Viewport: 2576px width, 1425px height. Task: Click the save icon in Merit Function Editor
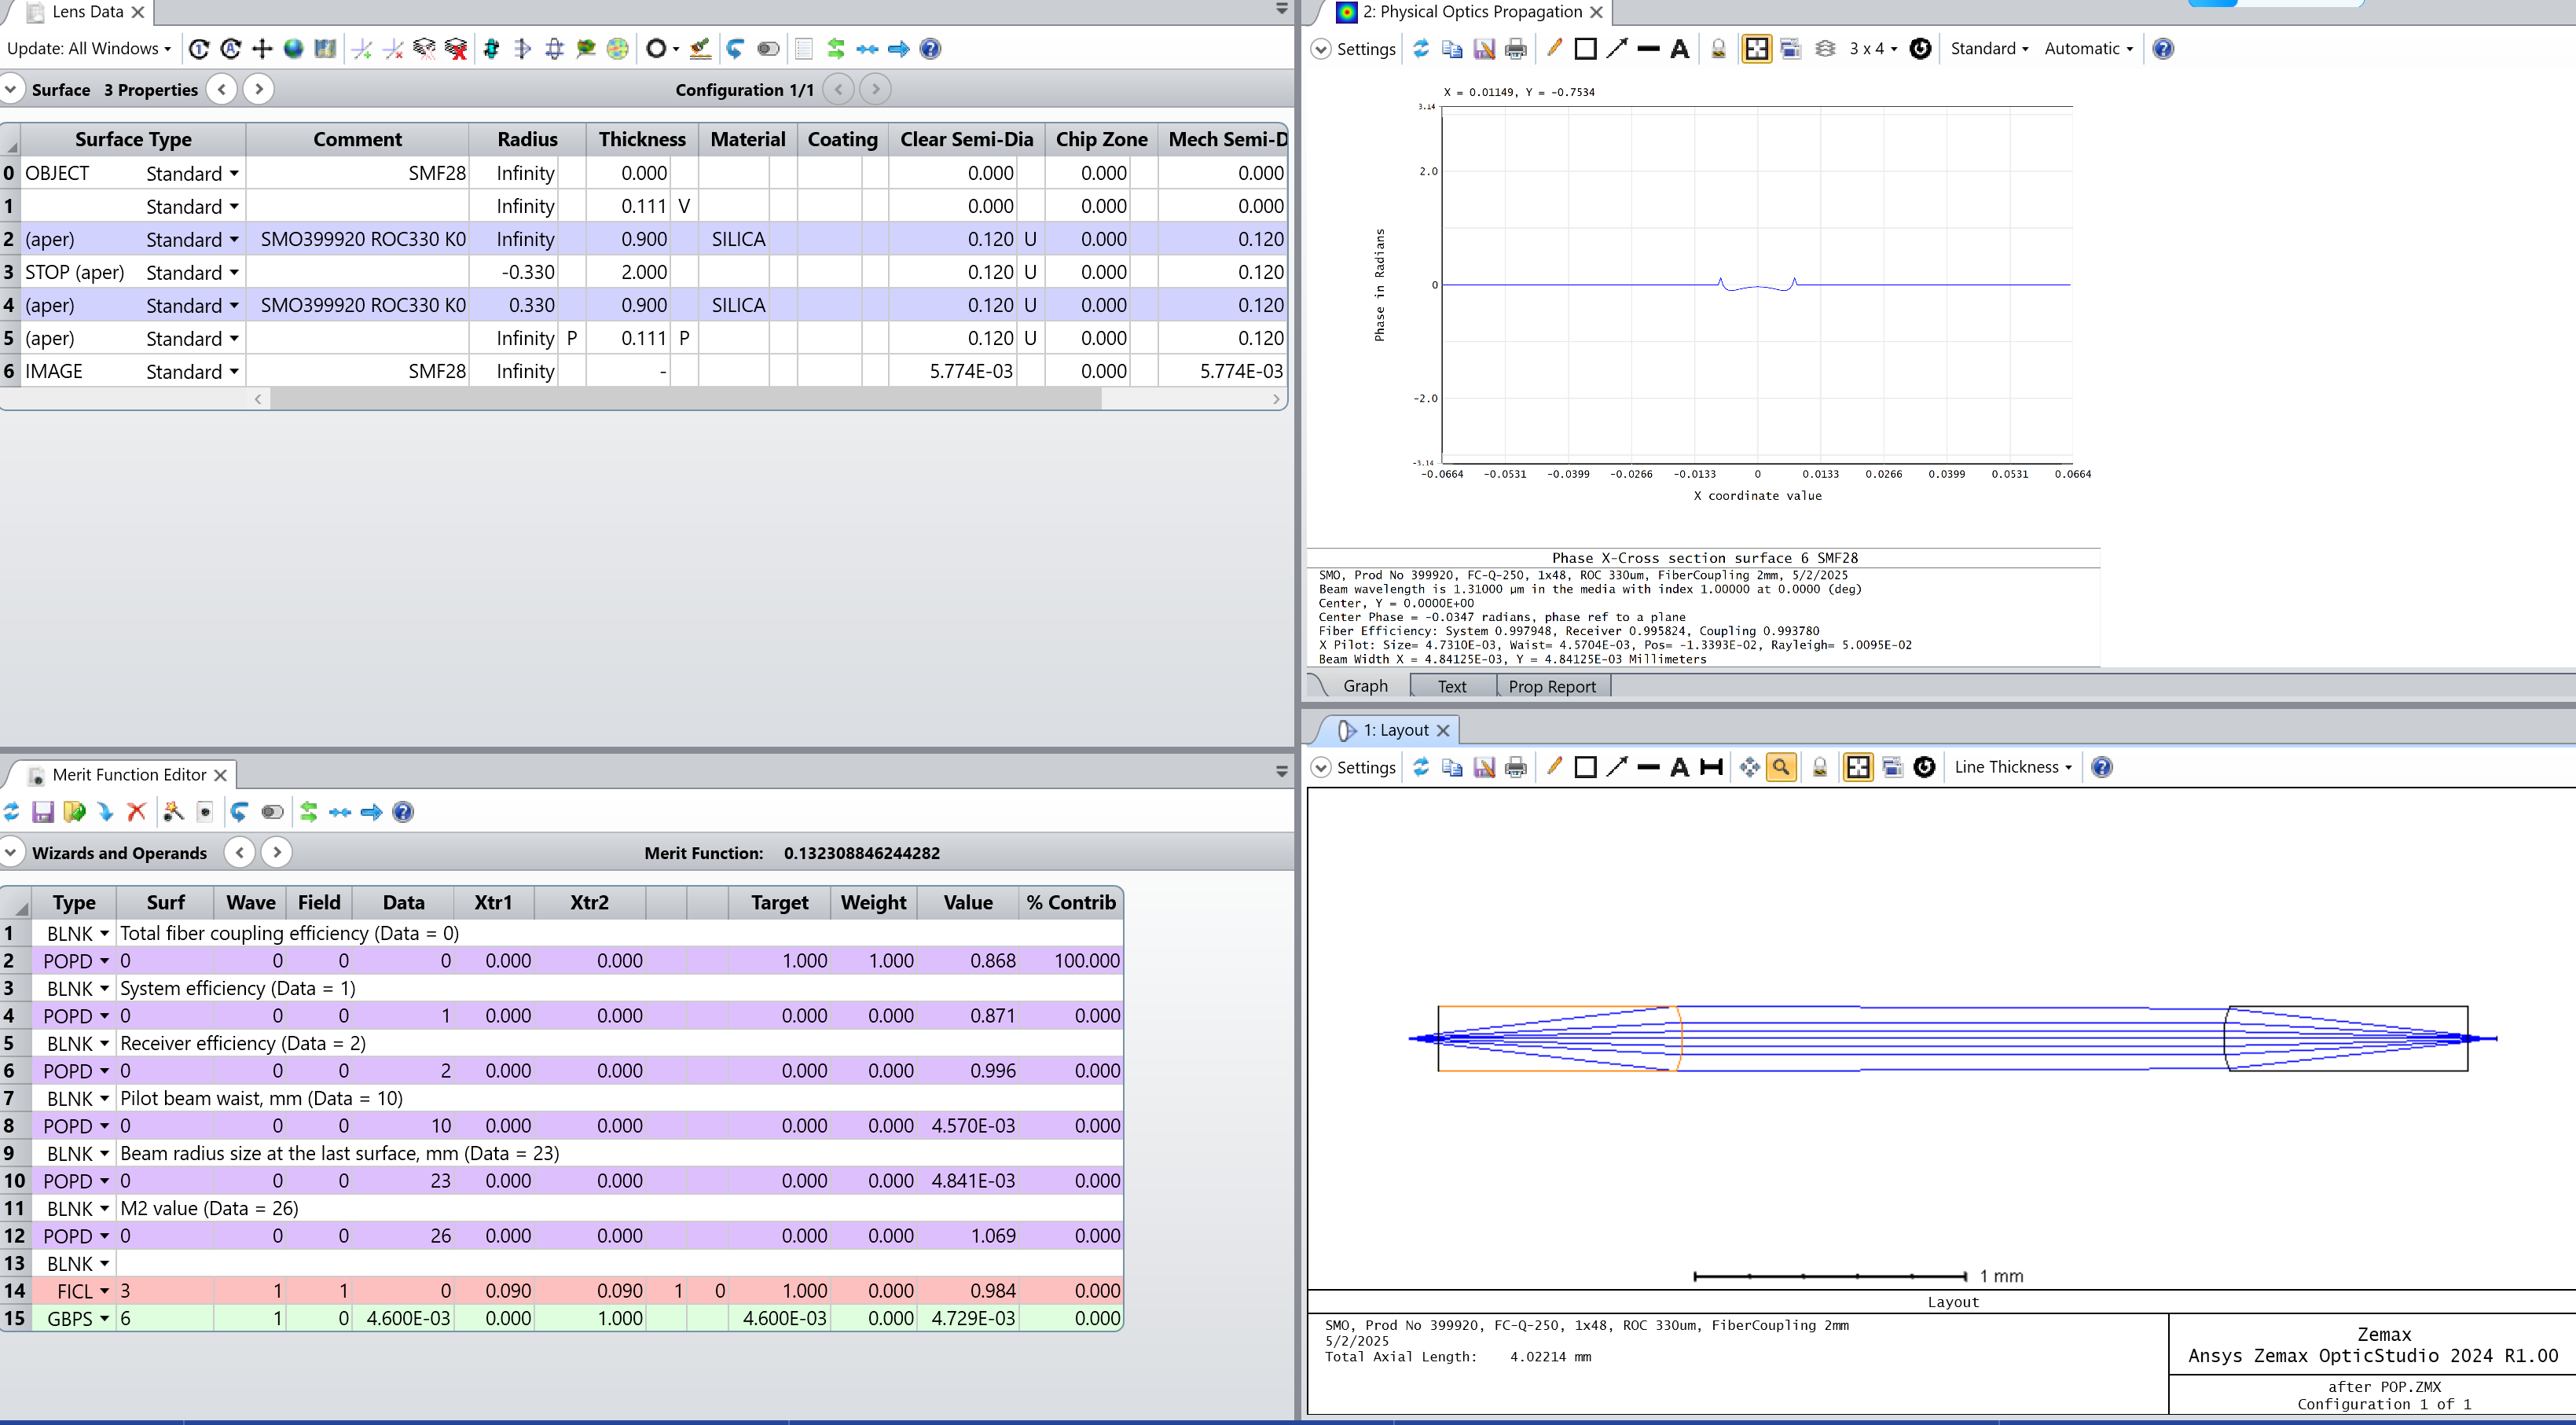pyautogui.click(x=42, y=812)
